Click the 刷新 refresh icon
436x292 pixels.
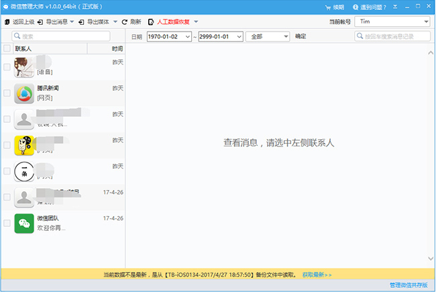pyautogui.click(x=124, y=22)
